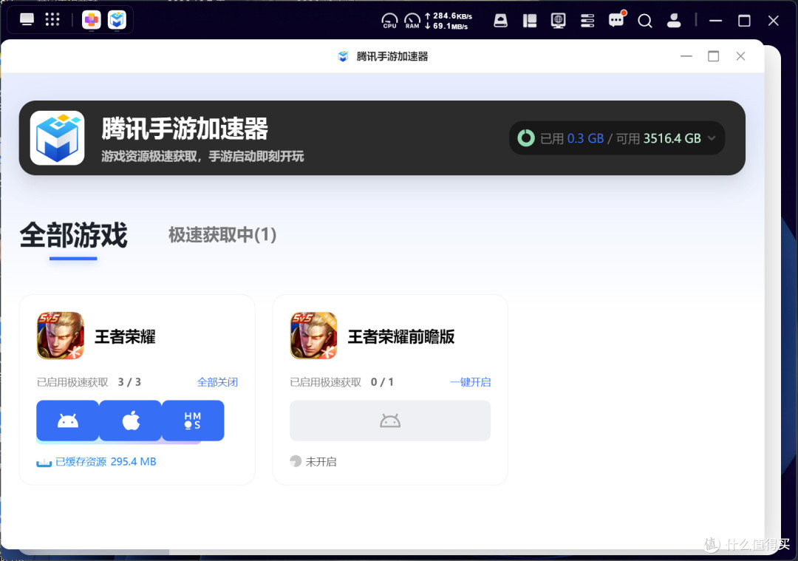This screenshot has height=561, width=798.
Task: Click the 王者荣耀 game icon
Action: pyautogui.click(x=60, y=336)
